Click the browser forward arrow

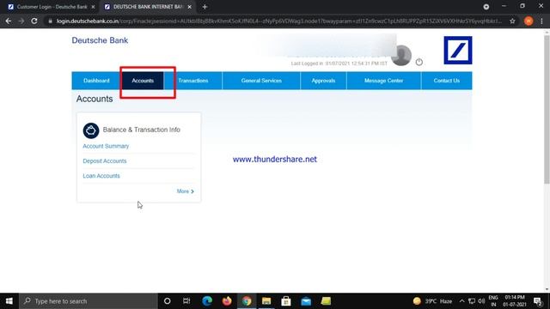pyautogui.click(x=21, y=21)
